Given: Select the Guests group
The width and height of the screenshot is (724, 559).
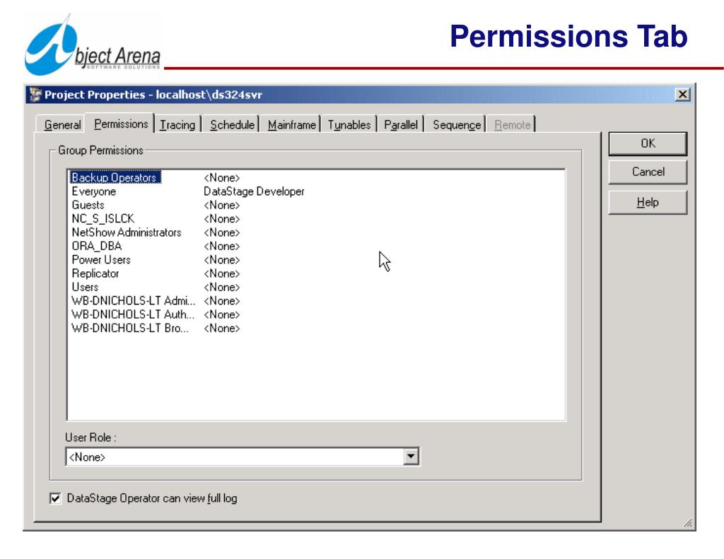Looking at the screenshot, I should 88,205.
